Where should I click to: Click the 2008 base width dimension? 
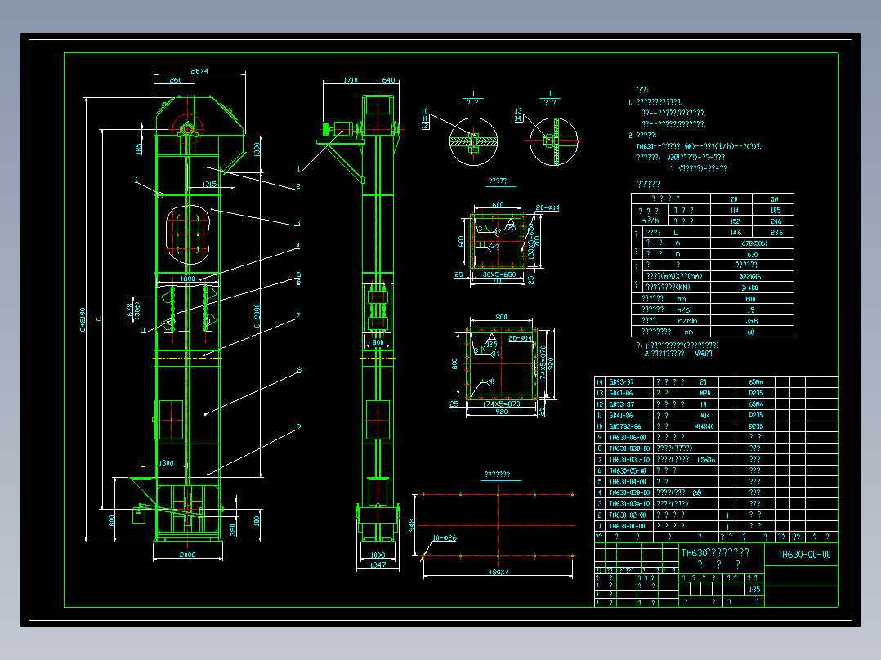188,555
